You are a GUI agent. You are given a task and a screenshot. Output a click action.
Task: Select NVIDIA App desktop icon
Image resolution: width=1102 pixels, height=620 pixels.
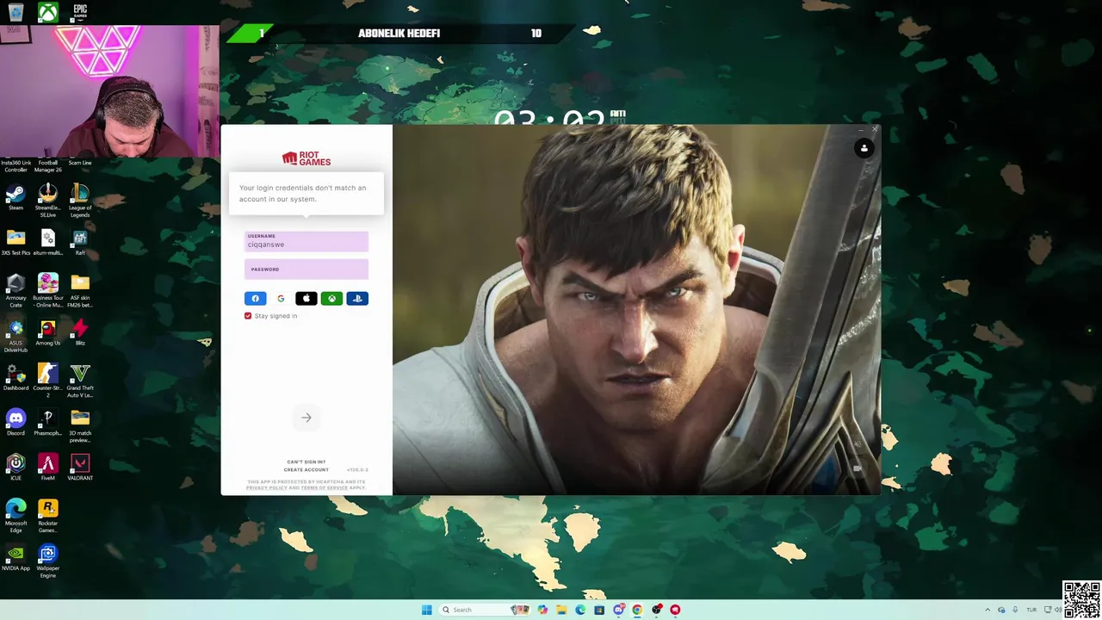pyautogui.click(x=15, y=557)
